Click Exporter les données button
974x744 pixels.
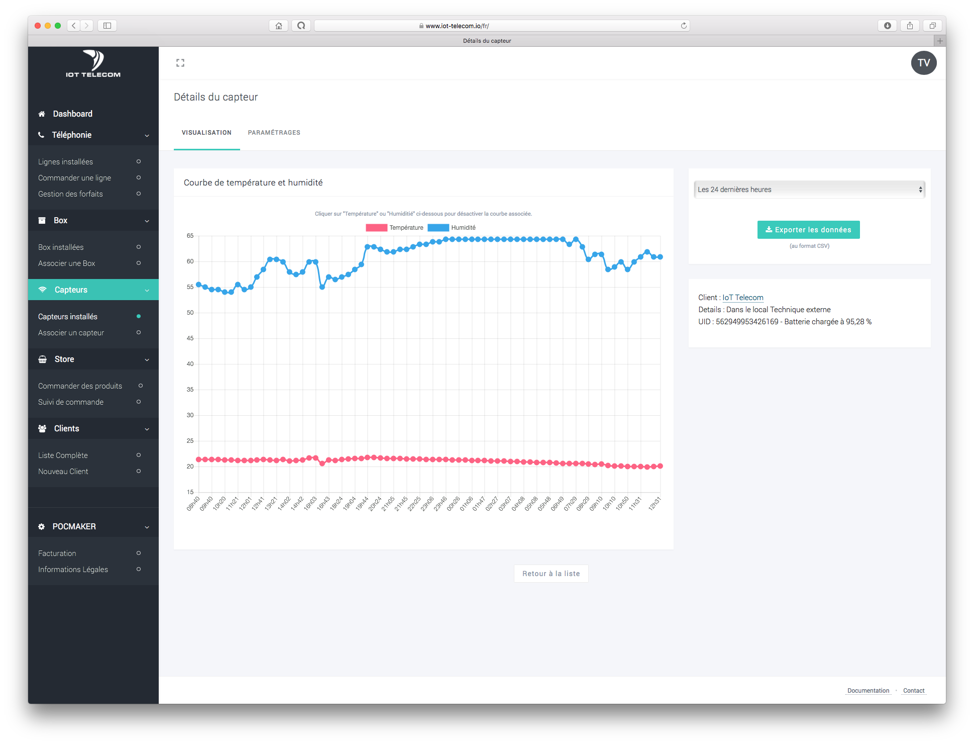808,229
